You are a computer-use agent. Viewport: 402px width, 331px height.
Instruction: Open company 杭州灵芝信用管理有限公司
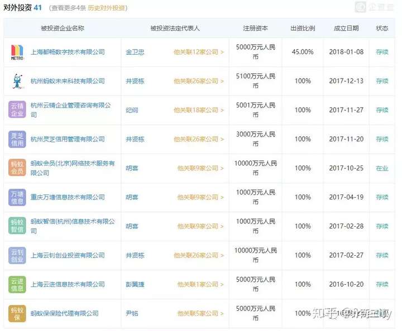pyautogui.click(x=68, y=139)
